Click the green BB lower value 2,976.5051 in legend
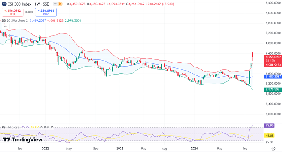Image resolution: width=282 pixels, height=153 pixels. tap(73, 20)
